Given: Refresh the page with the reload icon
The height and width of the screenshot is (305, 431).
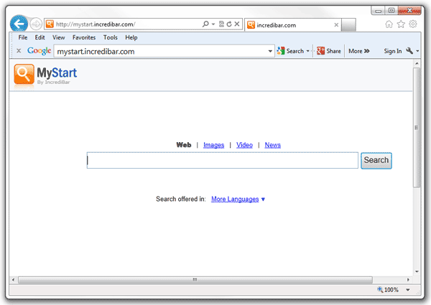Looking at the screenshot, I should pos(229,24).
